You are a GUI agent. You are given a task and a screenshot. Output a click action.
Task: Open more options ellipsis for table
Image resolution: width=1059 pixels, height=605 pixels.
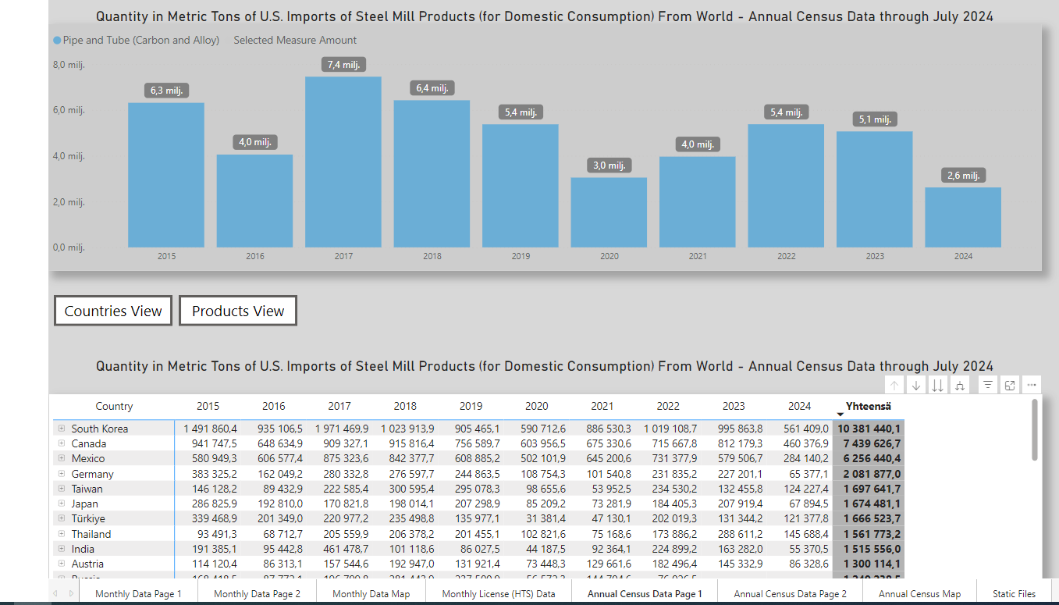[x=1032, y=385]
